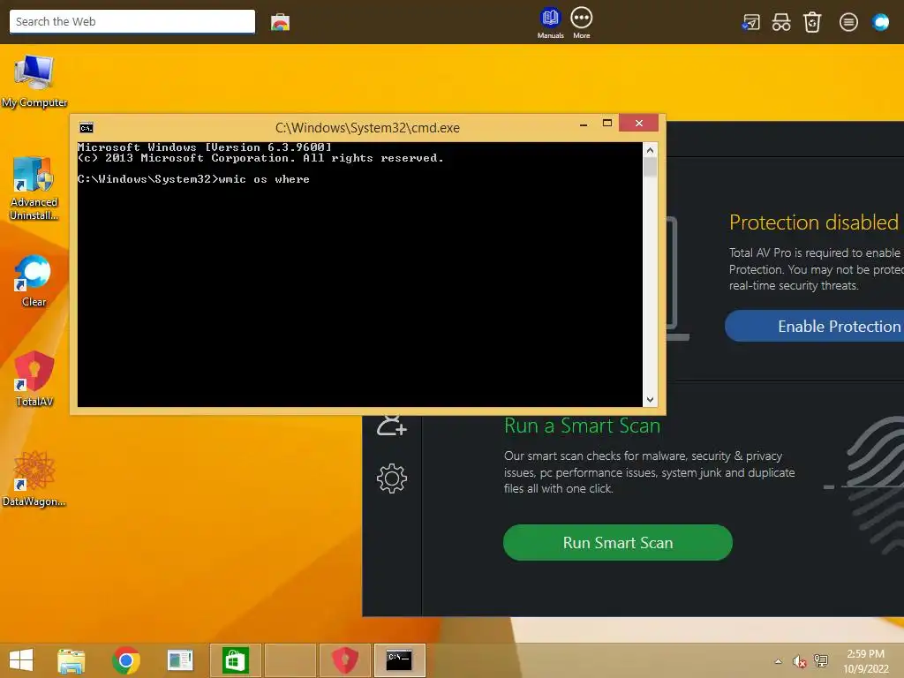Show hidden tray icons arrow
This screenshot has height=678, width=904.
(779, 661)
